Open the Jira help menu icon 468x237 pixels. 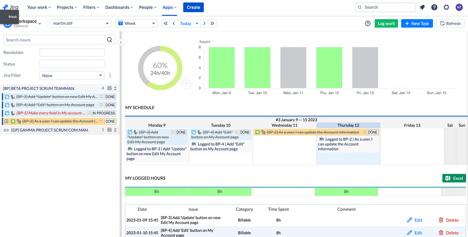pyautogui.click(x=434, y=7)
